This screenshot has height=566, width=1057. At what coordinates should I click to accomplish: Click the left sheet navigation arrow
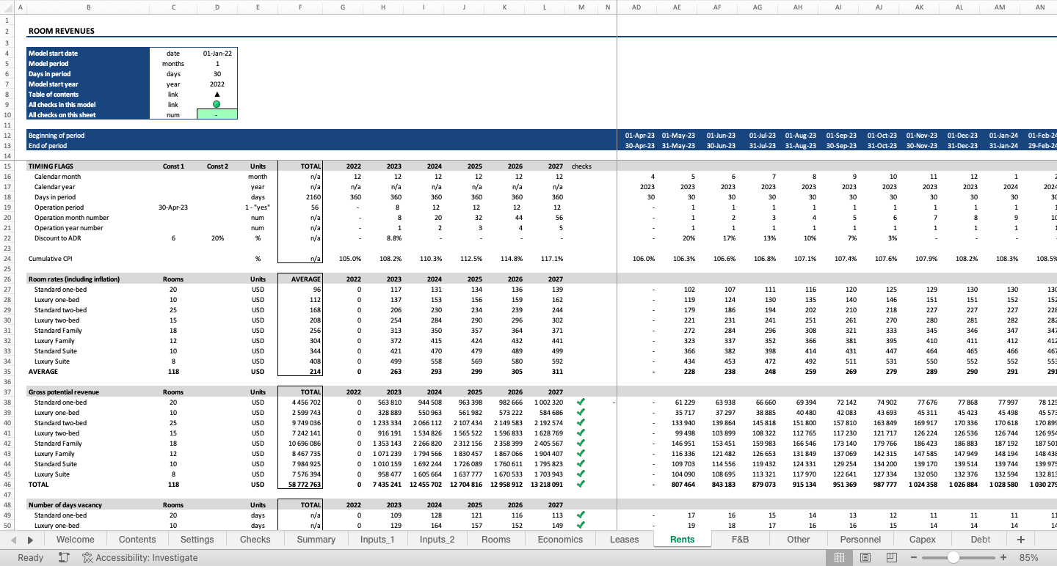tap(12, 539)
